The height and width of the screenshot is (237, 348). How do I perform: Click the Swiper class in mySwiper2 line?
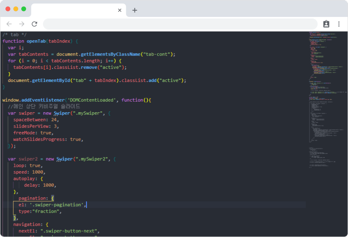coord(64,159)
